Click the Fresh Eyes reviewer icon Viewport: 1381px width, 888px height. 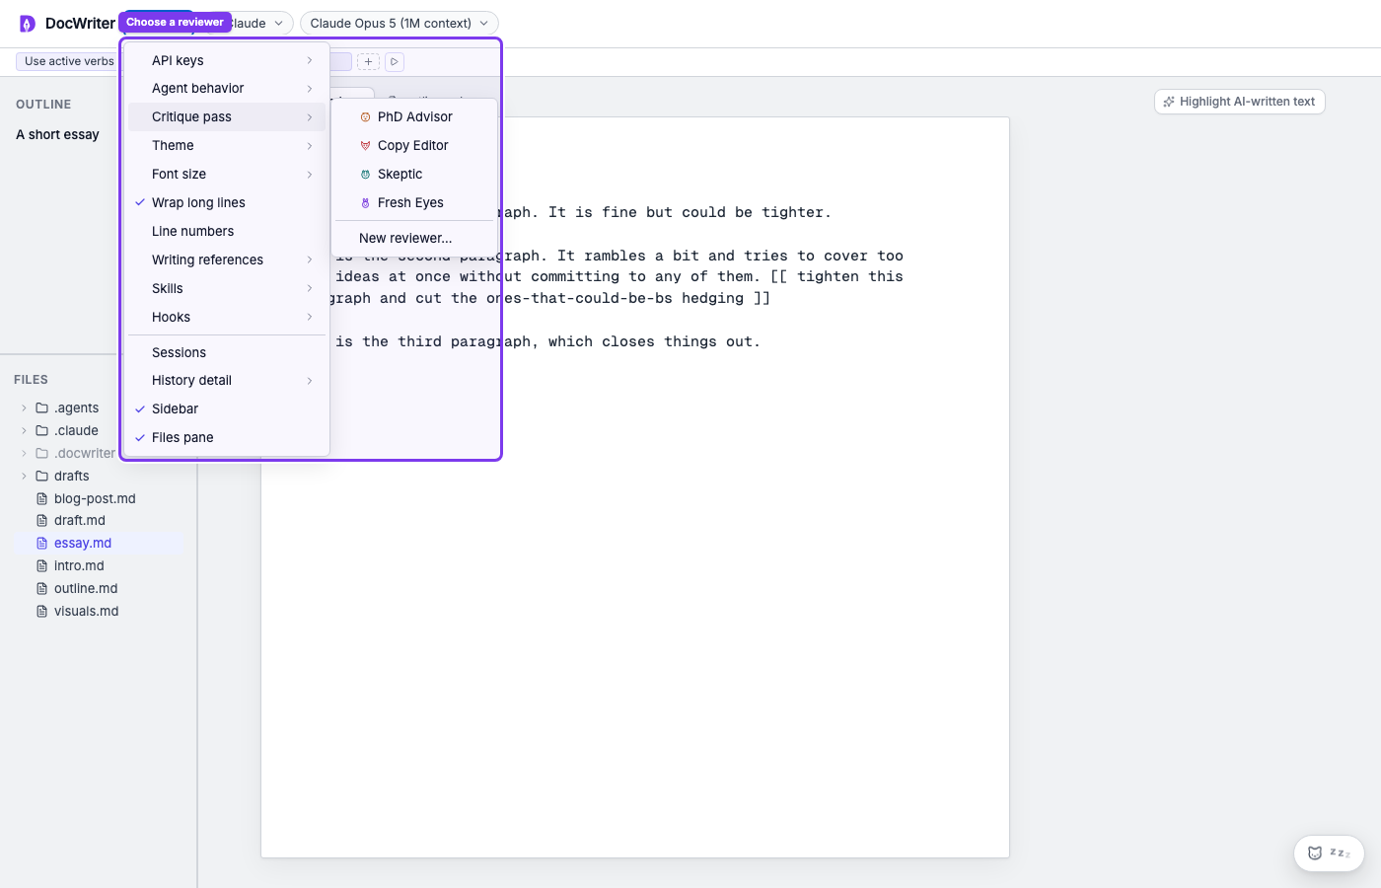tap(365, 202)
